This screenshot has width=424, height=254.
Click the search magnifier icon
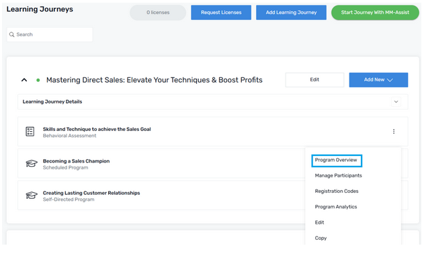(x=11, y=35)
